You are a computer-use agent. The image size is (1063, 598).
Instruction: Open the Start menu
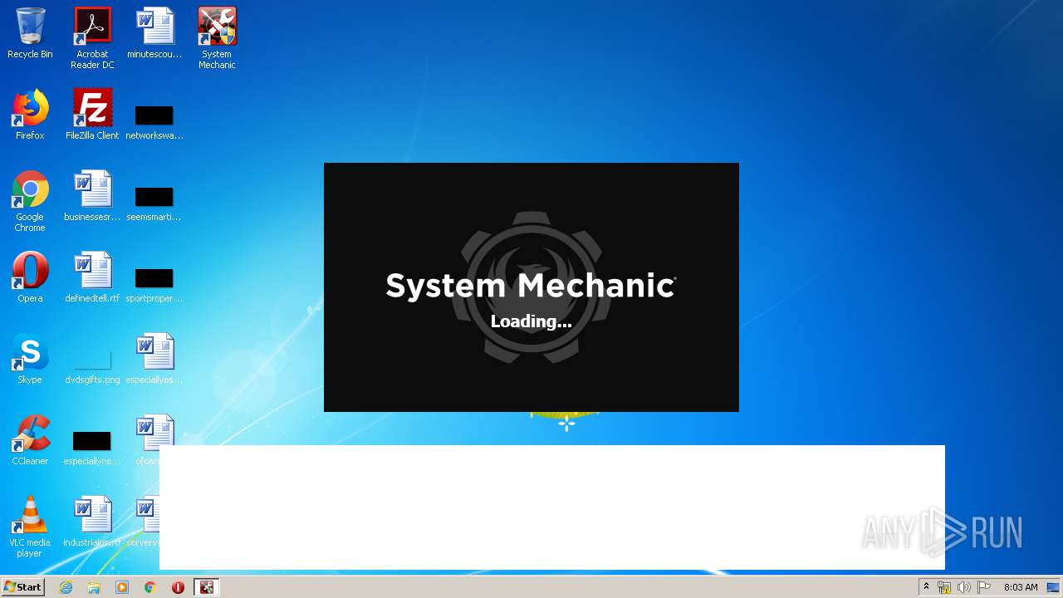point(22,587)
